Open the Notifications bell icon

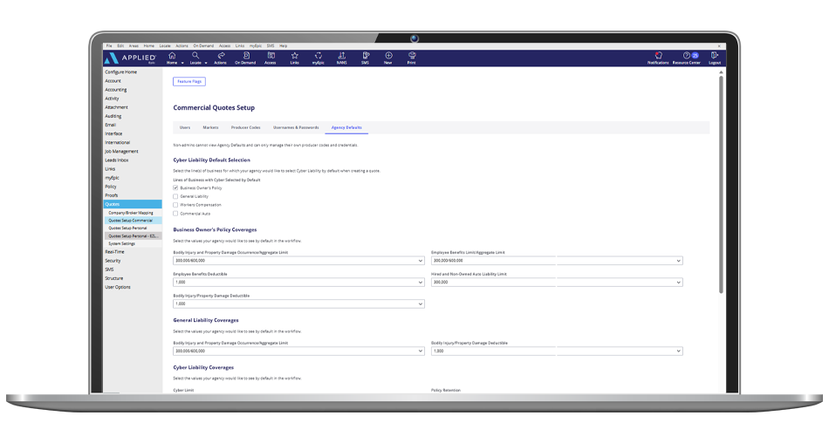658,57
